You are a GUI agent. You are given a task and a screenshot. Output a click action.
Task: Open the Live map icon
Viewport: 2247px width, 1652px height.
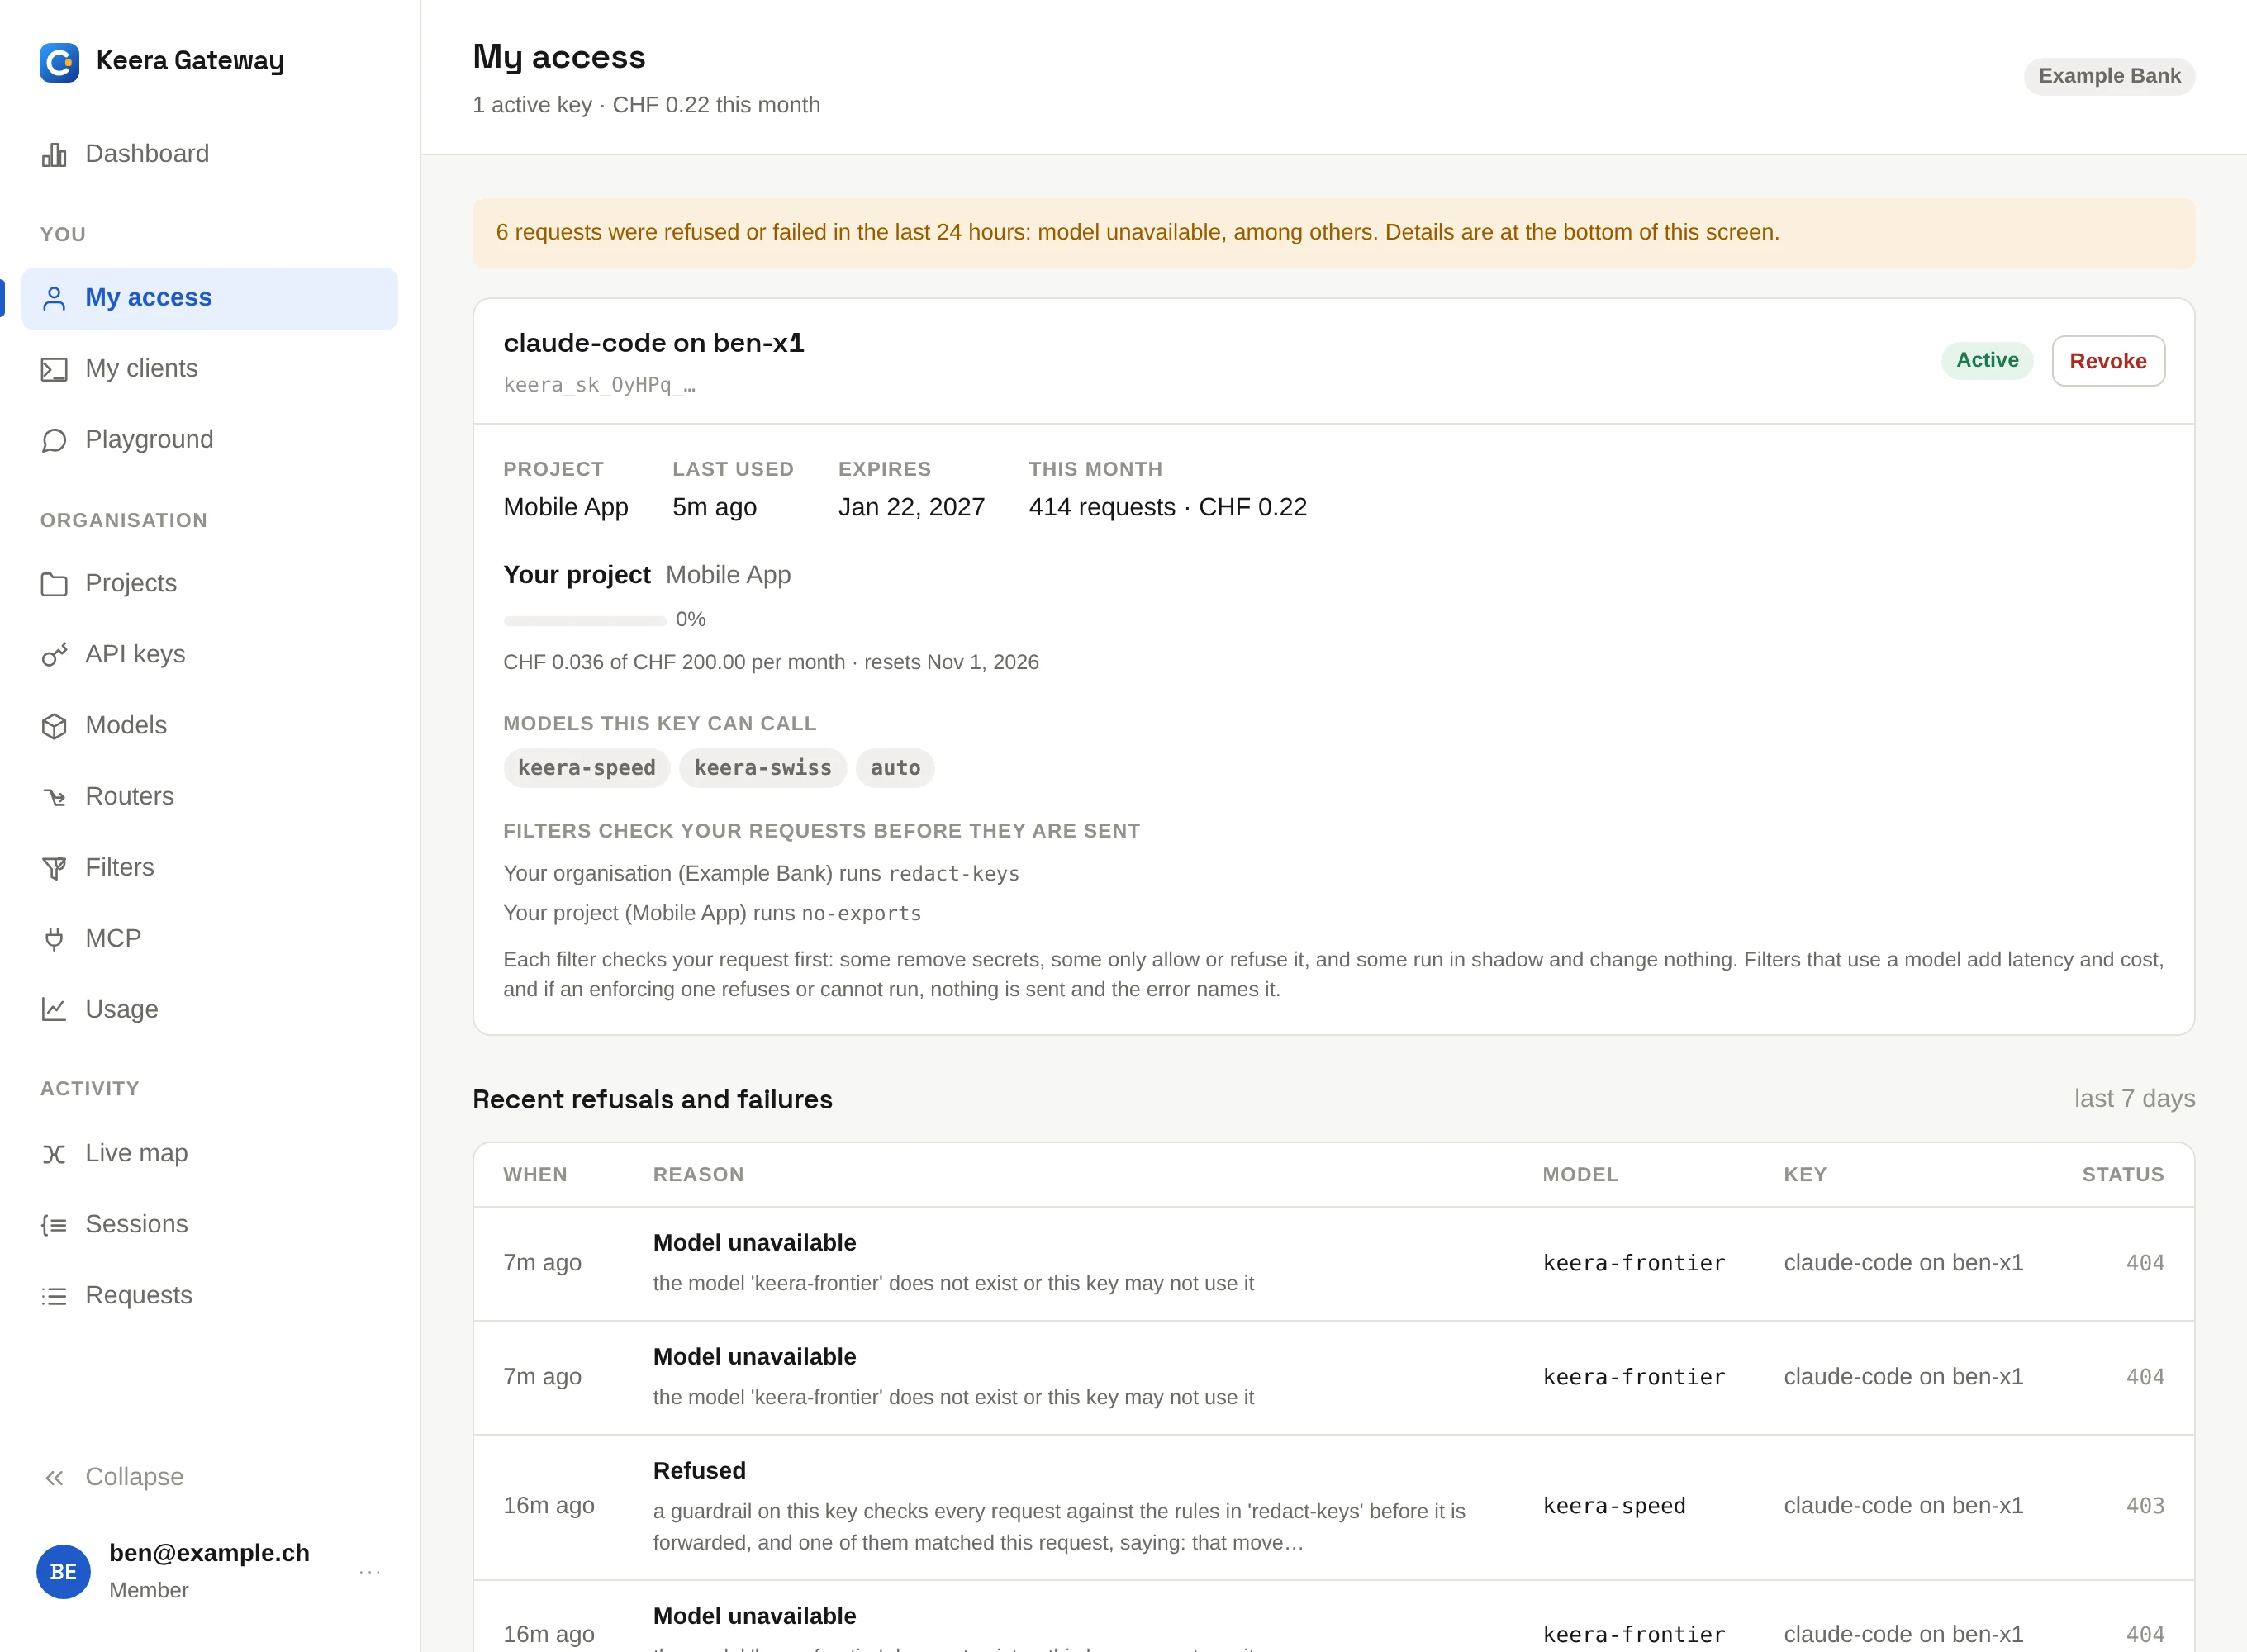tap(54, 1154)
